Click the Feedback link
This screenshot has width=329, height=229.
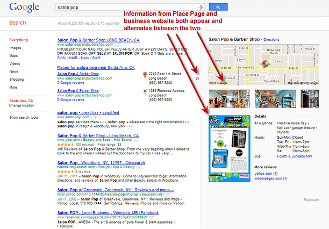pos(311,200)
